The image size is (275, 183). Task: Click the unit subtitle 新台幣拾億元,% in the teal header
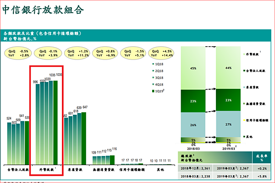point(20,39)
